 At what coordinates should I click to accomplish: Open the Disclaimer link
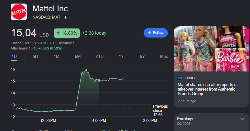[66, 43]
